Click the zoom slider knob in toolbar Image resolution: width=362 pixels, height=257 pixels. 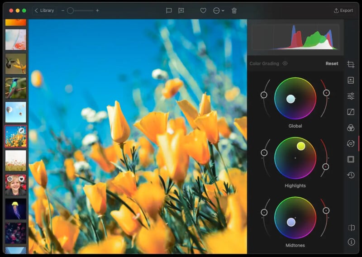70,10
